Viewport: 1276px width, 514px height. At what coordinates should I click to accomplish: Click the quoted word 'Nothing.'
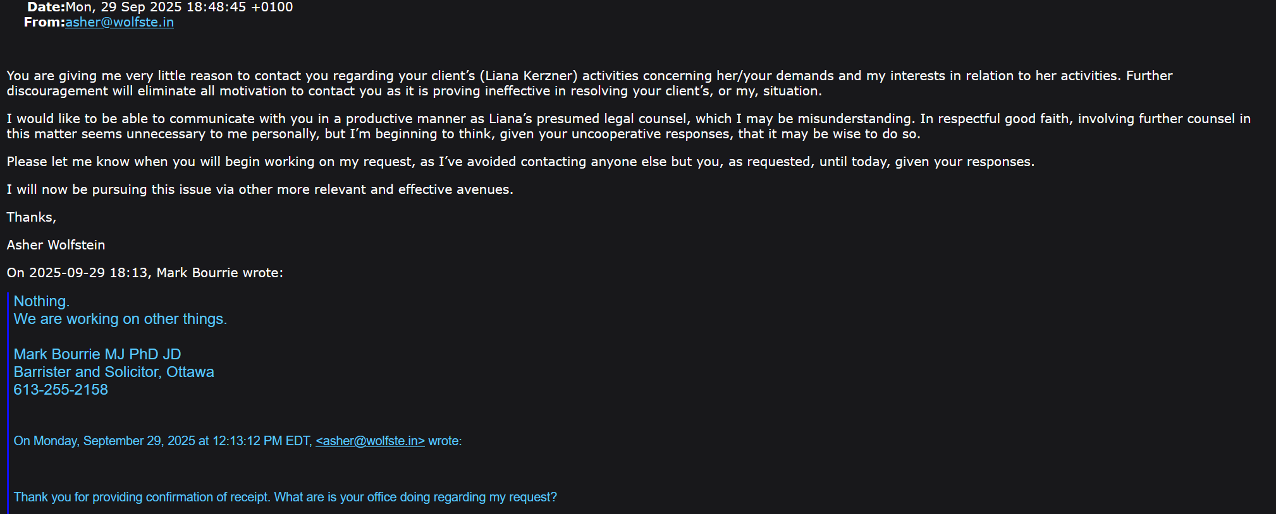42,301
